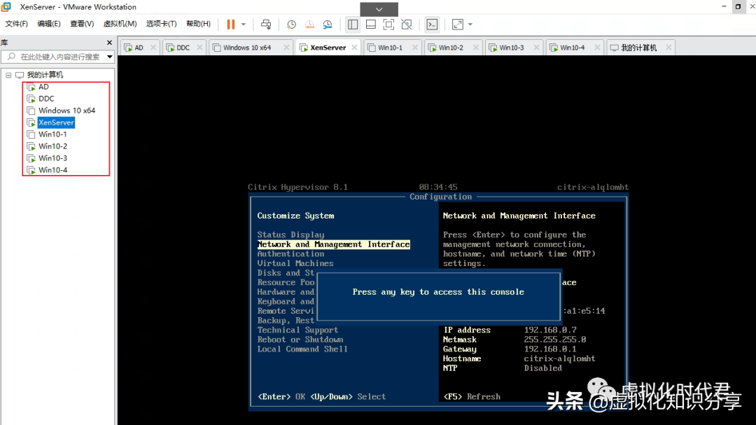Viewport: 756px width, 425px height.
Task: Click the stretch guest display icon
Action: [x=458, y=24]
